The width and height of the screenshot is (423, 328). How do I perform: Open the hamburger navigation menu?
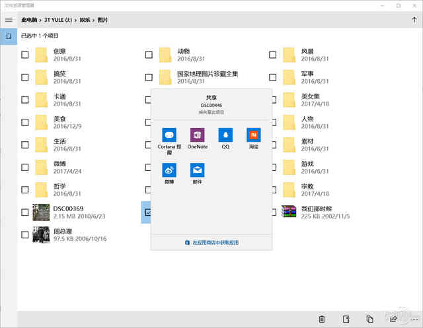(9, 20)
